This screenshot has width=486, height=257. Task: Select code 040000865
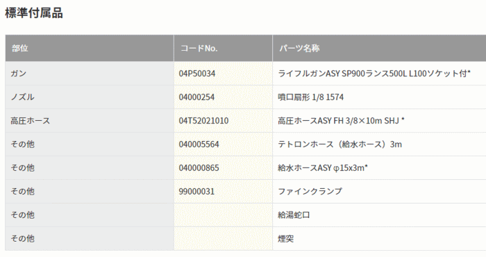tap(199, 167)
